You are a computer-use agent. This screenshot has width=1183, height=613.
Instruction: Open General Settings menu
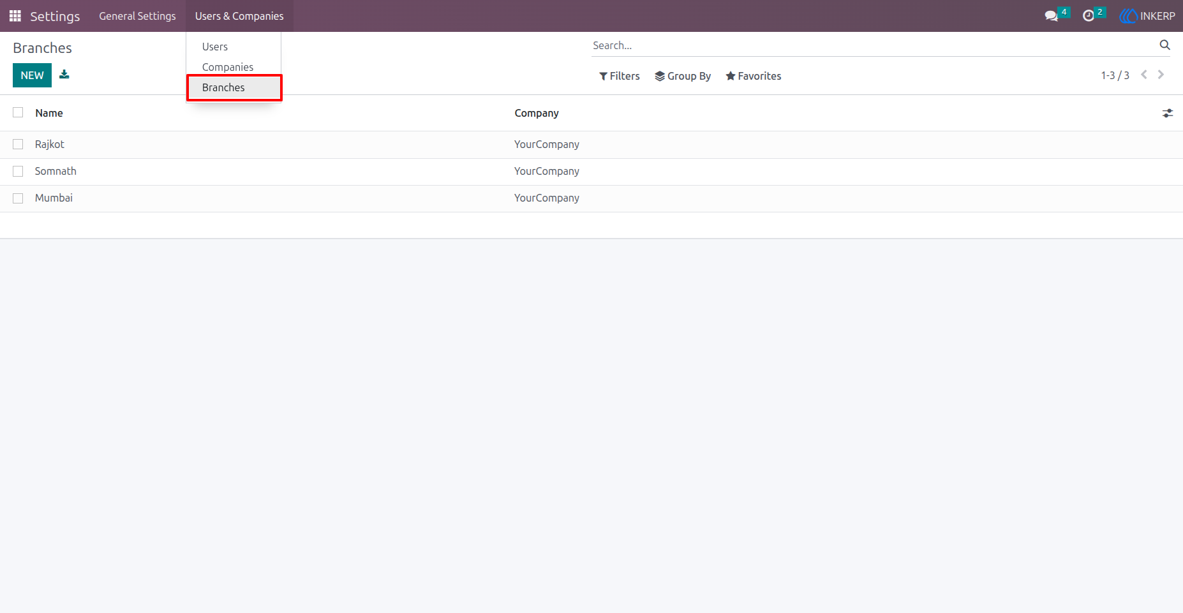tap(137, 16)
